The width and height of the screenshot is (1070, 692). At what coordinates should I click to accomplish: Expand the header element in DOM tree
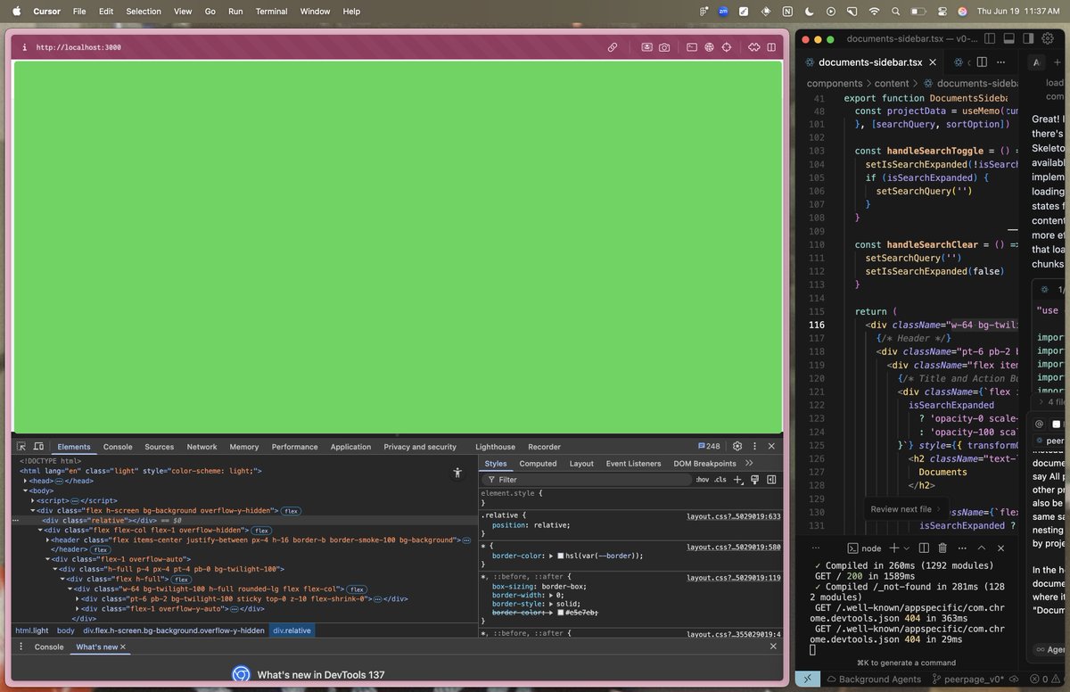[47, 540]
